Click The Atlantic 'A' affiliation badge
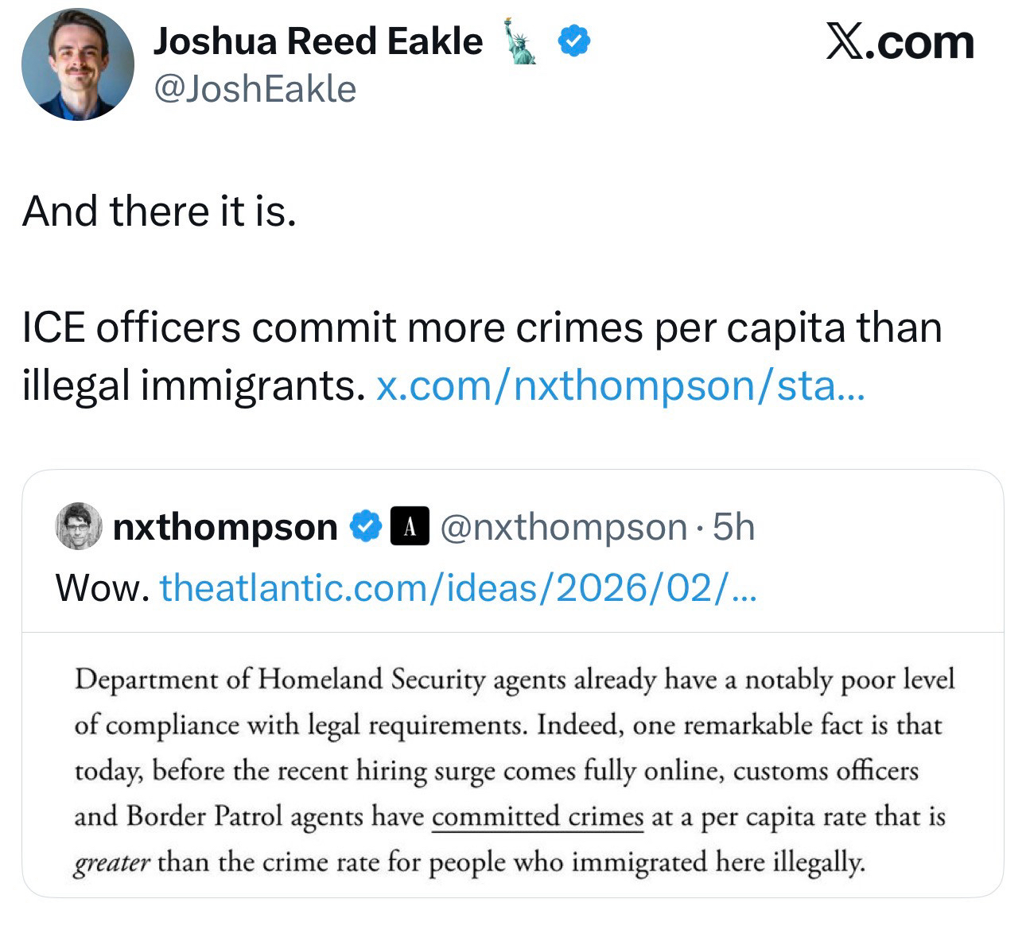This screenshot has height=926, width=1026. [410, 527]
